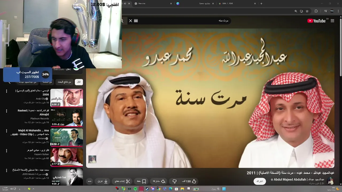Subscribe with the اشتراك button

[260, 181]
